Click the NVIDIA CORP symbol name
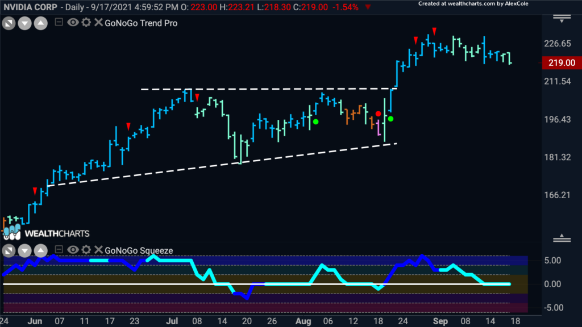The width and height of the screenshot is (582, 327). 31,7
